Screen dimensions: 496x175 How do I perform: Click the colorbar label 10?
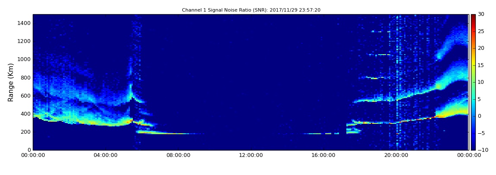(481, 82)
